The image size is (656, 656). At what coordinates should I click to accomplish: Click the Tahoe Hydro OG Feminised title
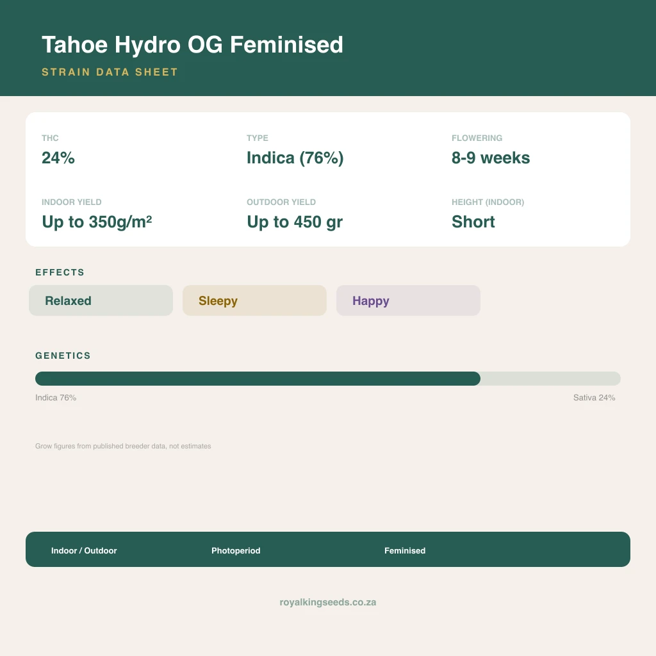[192, 44]
